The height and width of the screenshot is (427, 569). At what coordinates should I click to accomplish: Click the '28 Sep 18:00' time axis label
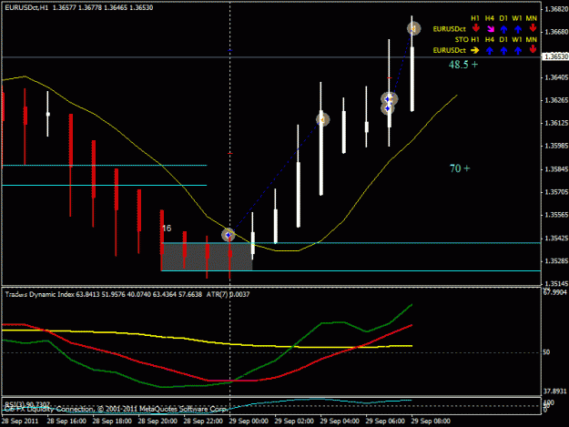[112, 422]
